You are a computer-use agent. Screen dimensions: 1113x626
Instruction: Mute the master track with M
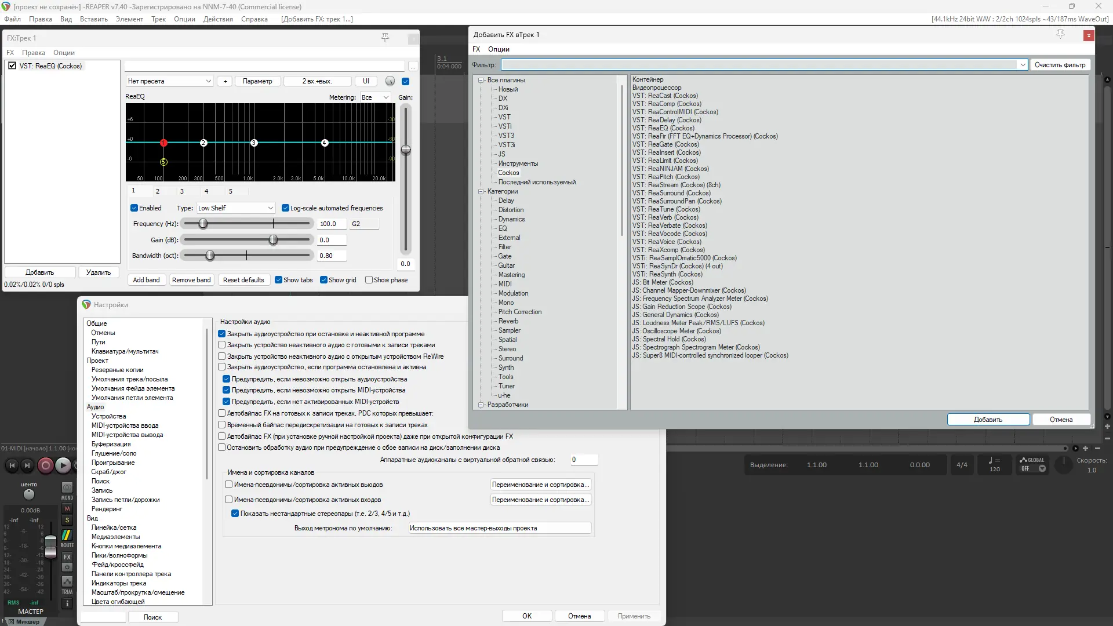(67, 508)
